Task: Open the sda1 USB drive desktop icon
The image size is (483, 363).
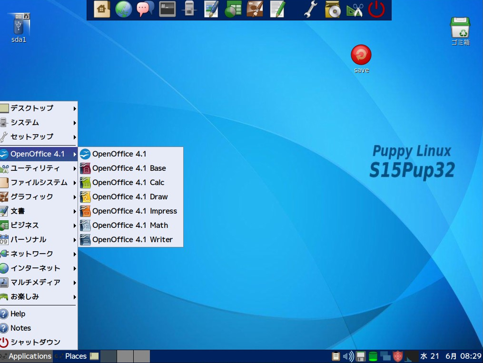Action: pos(19,28)
